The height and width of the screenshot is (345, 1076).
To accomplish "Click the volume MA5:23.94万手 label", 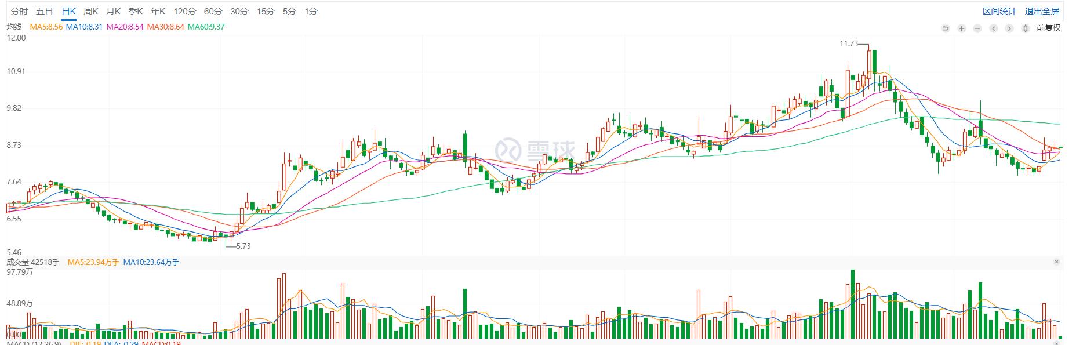I will coord(93,262).
